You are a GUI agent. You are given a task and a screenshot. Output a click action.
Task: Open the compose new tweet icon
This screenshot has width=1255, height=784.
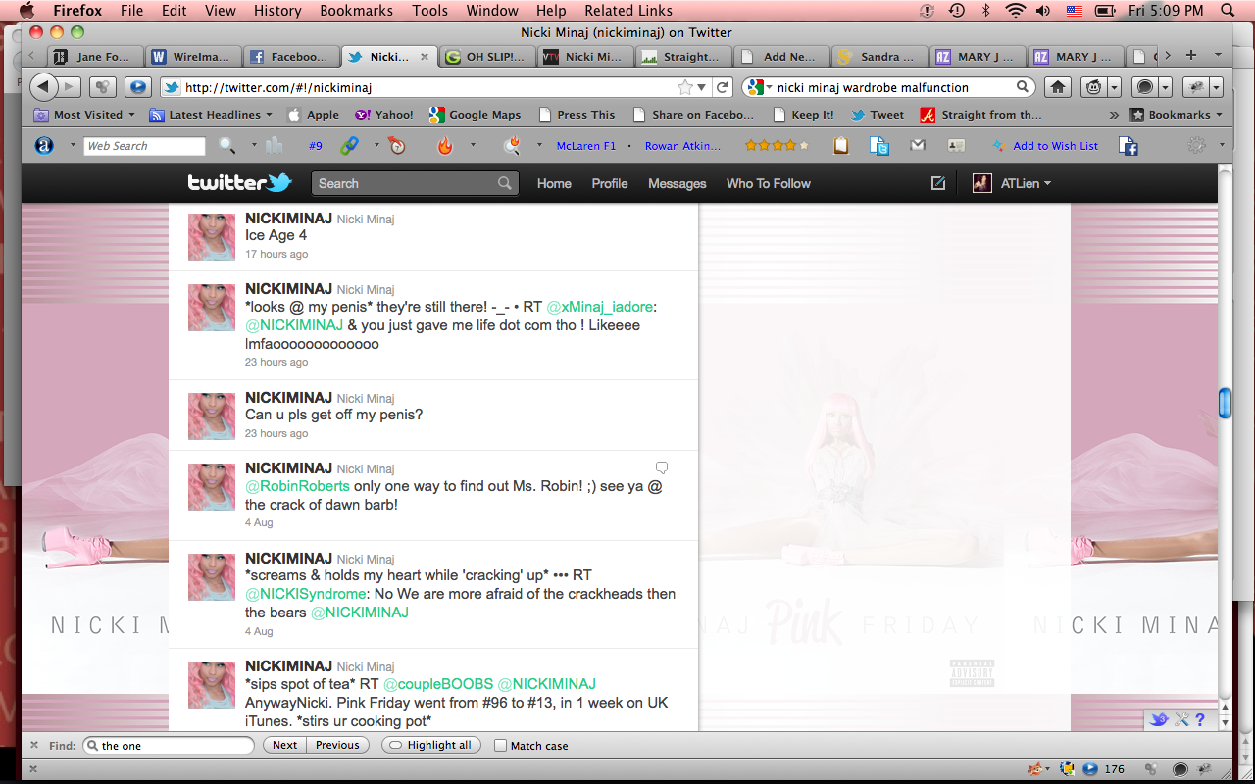(x=938, y=183)
